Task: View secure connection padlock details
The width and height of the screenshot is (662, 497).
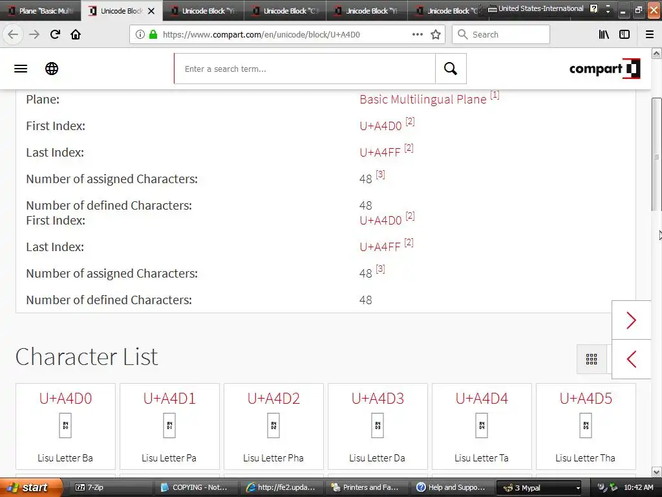Action: [x=153, y=34]
